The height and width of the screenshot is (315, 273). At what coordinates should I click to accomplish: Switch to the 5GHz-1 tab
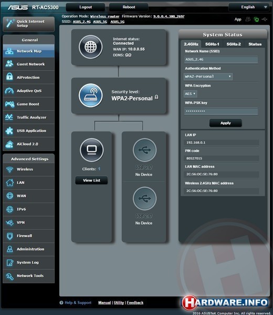(x=212, y=44)
